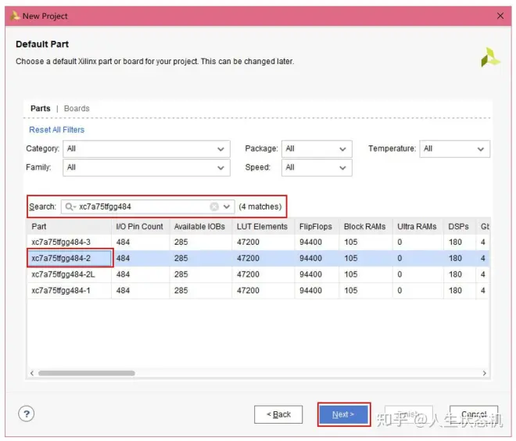This screenshot has height=441, width=516.
Task: Click the help question mark icon
Action: click(x=27, y=414)
